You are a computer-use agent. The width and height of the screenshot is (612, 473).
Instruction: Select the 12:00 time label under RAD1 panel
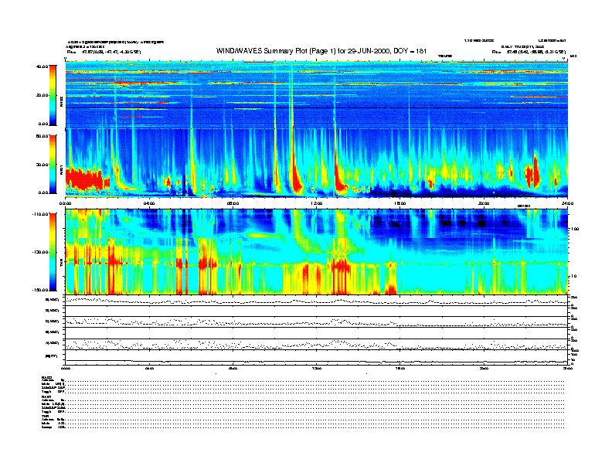coord(317,203)
